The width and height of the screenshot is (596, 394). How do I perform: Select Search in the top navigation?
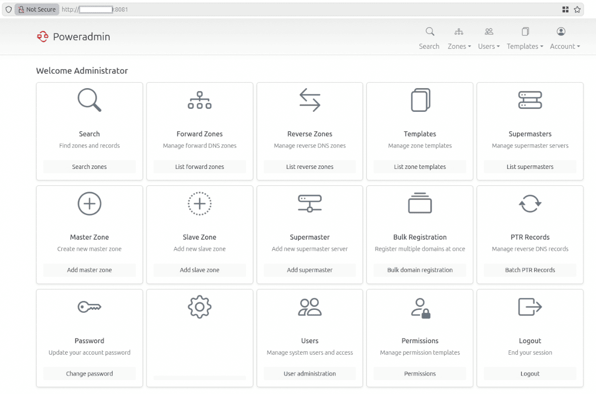pyautogui.click(x=429, y=39)
